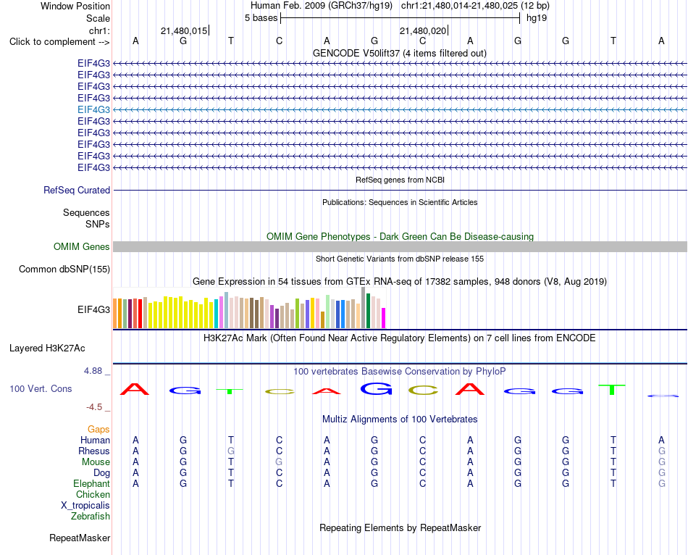
Task: Click the GENCODE V50lift37 track title
Action: 400,53
